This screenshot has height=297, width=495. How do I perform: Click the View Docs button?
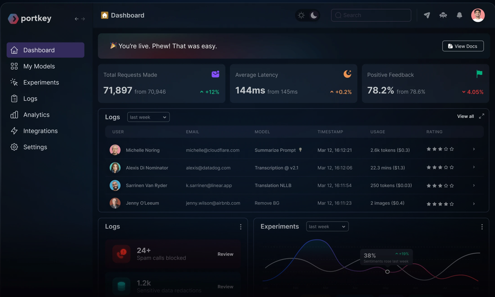point(463,46)
